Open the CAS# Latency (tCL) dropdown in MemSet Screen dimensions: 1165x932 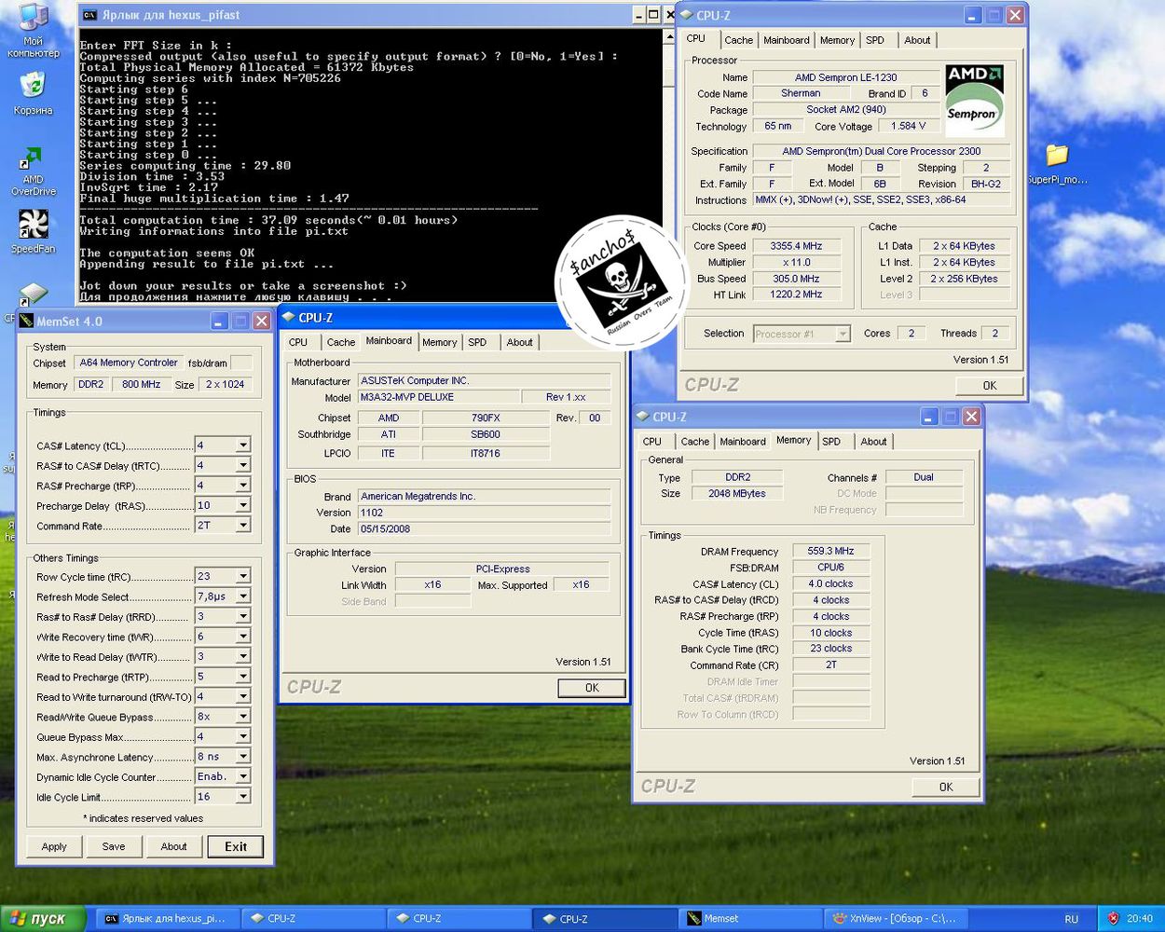(x=242, y=445)
